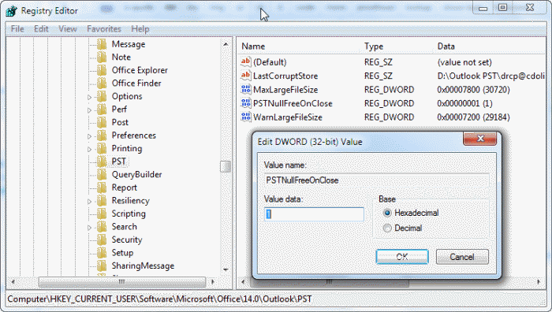Image resolution: width=552 pixels, height=312 pixels.
Task: Select the QueryBuilder folder icon
Action: 102,174
